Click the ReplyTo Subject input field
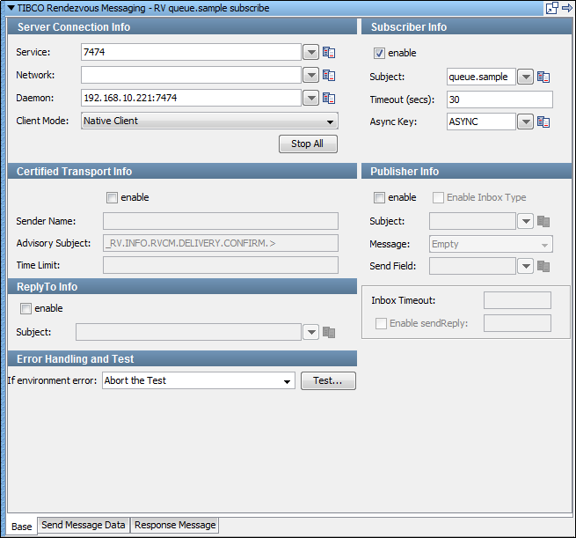The height and width of the screenshot is (538, 576). tap(188, 332)
